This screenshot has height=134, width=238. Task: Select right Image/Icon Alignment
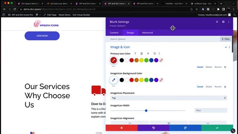point(208,123)
